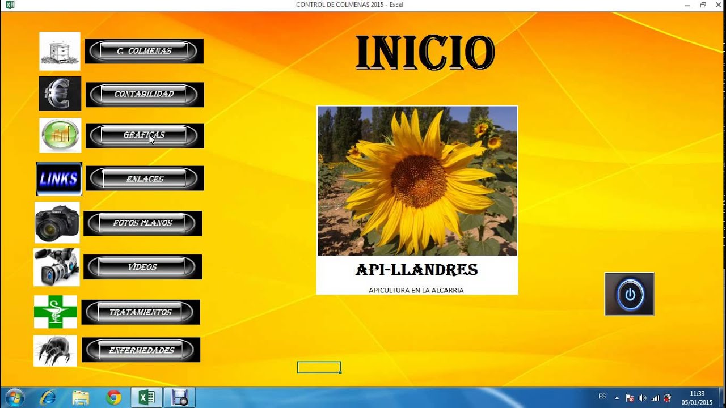Click the Action Center flag icon
The width and height of the screenshot is (726, 408).
pyautogui.click(x=630, y=398)
